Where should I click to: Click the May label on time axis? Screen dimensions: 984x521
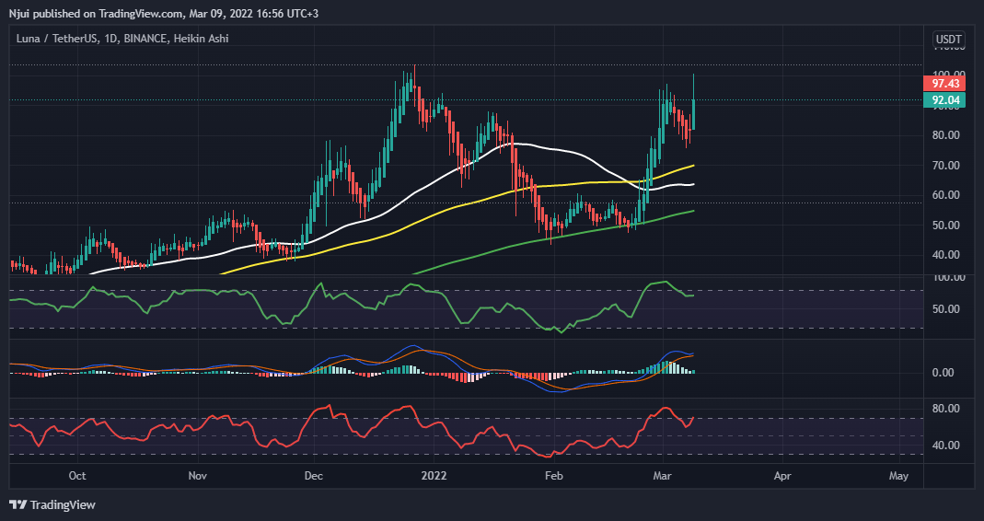pos(899,476)
